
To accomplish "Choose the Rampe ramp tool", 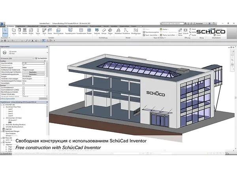I will (x=104, y=31).
